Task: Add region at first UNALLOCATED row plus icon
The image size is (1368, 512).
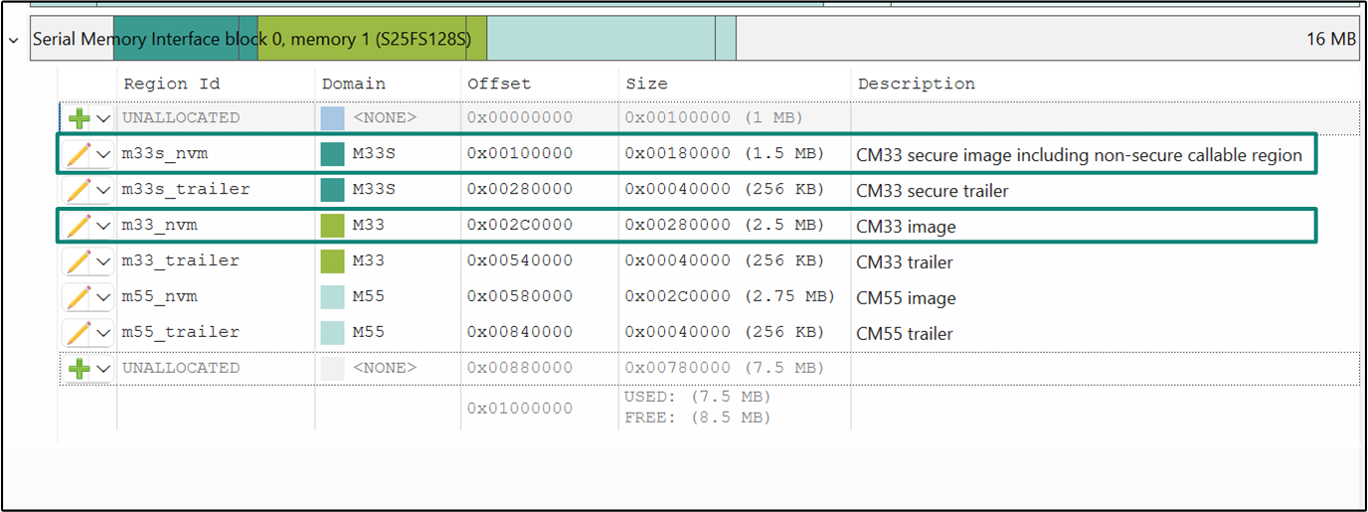Action: (79, 118)
